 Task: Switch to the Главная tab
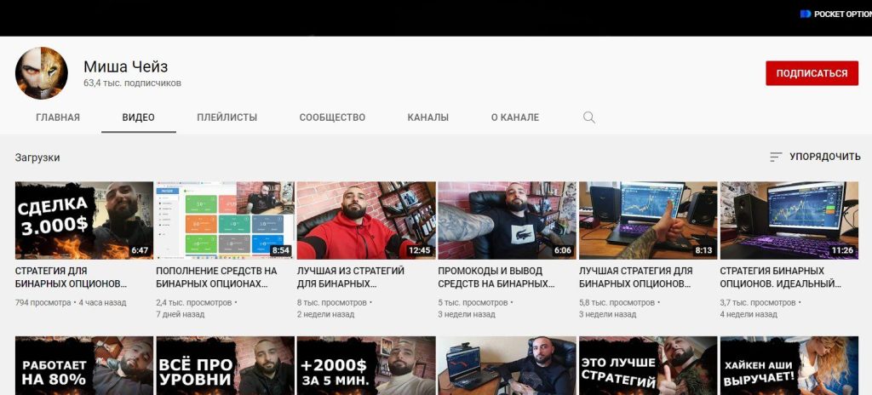click(x=58, y=117)
